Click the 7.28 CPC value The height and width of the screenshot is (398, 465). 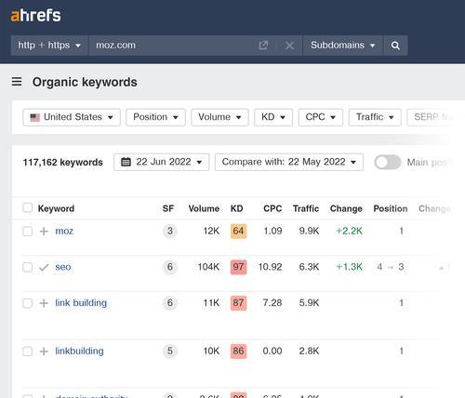(x=272, y=303)
